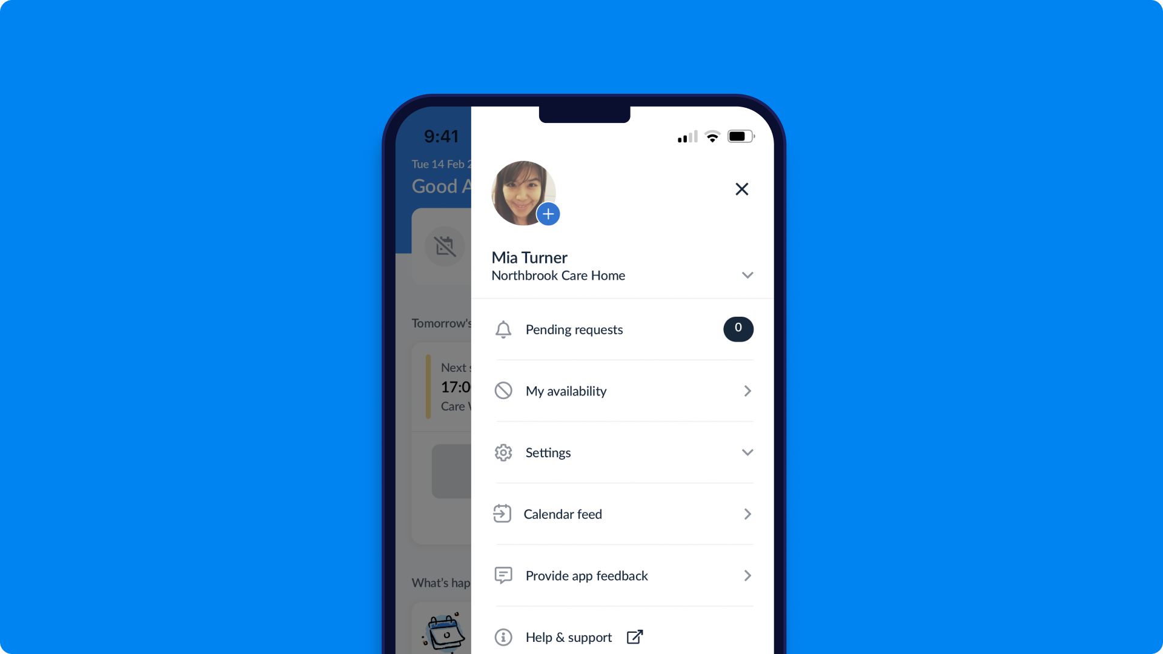This screenshot has height=654, width=1163.
Task: Open Calendar feed menu item
Action: 622,514
